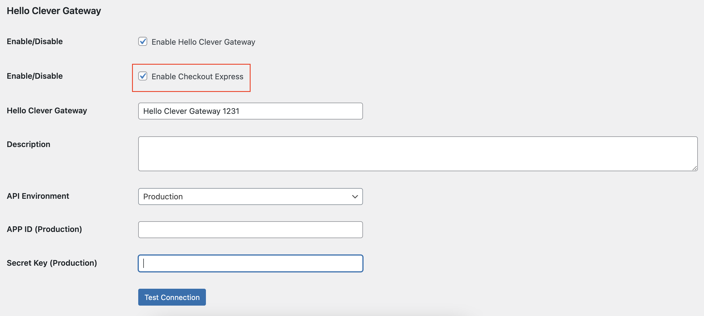The height and width of the screenshot is (316, 704).
Task: Focus the field containing 'Hello Clever Gateway 1231'
Action: (250, 111)
